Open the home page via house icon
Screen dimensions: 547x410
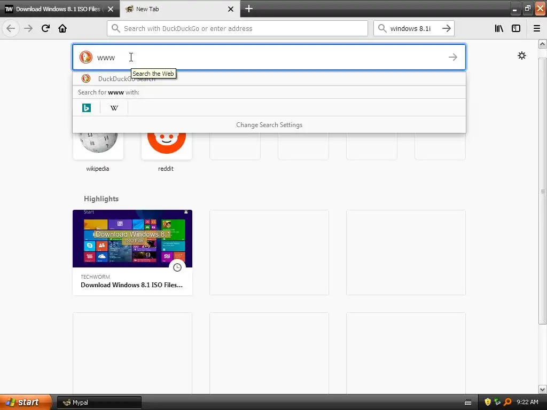pyautogui.click(x=62, y=28)
